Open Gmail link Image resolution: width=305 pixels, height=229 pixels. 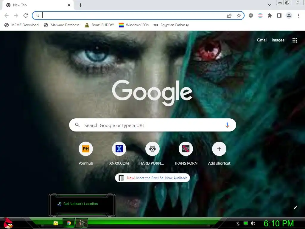coord(262,40)
